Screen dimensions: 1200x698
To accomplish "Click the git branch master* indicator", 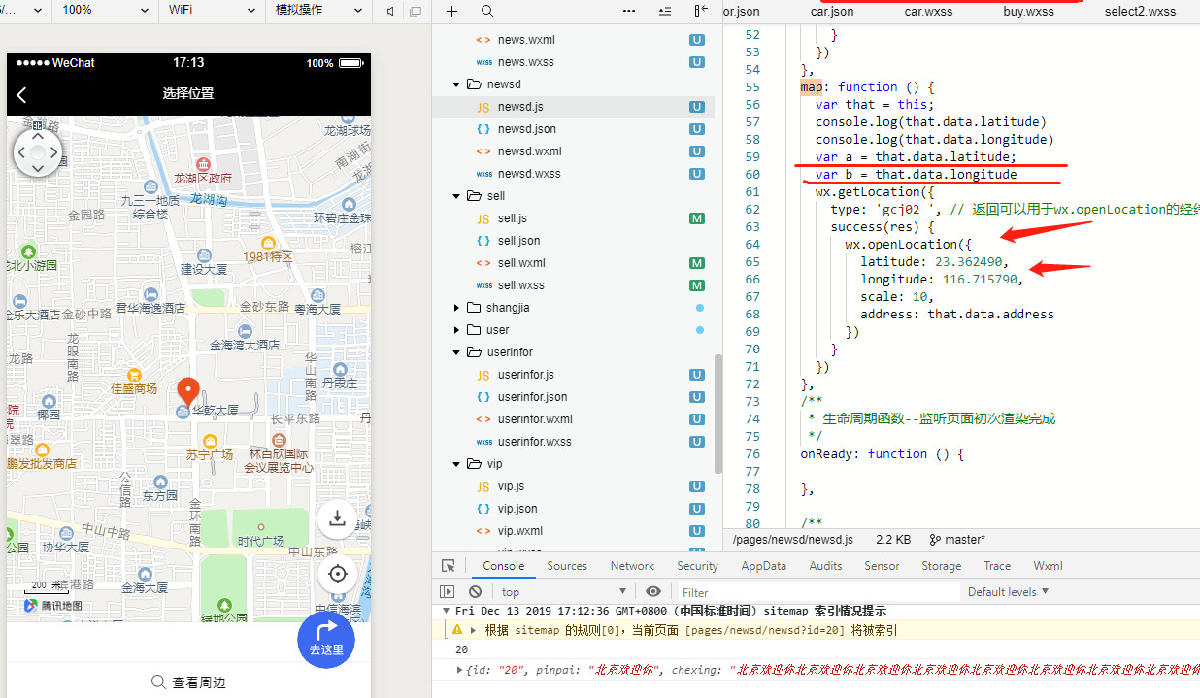I will point(957,539).
